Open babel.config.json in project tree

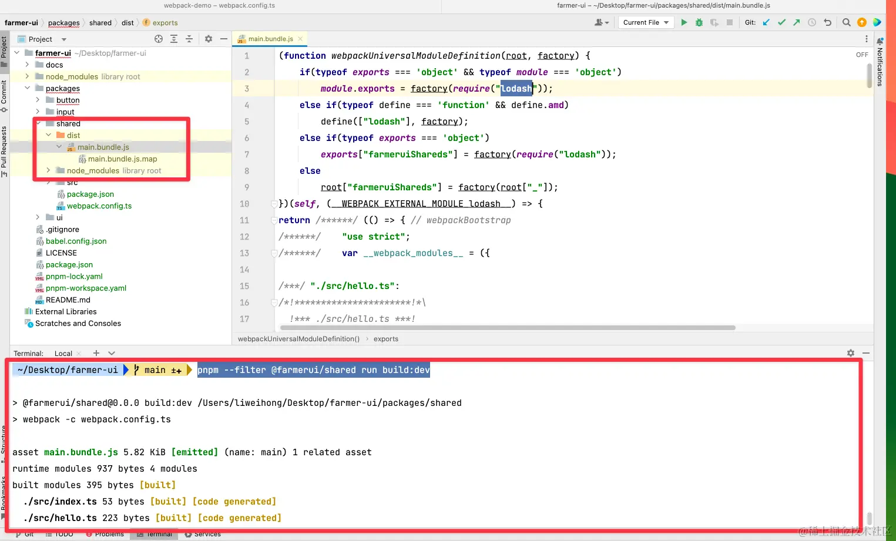(76, 241)
